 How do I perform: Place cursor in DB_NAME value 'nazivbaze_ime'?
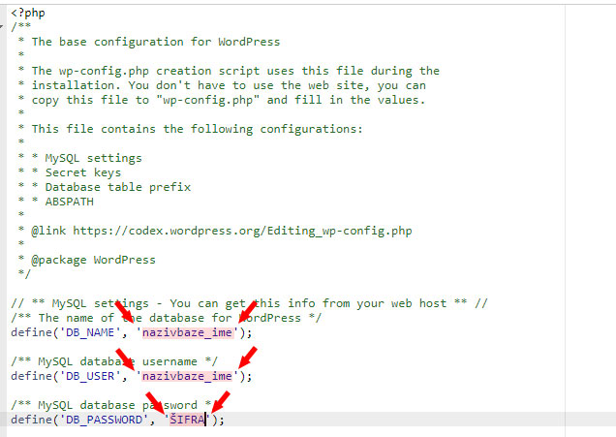point(188,332)
